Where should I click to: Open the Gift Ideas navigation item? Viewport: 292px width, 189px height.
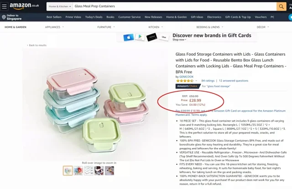pyautogui.click(x=197, y=17)
